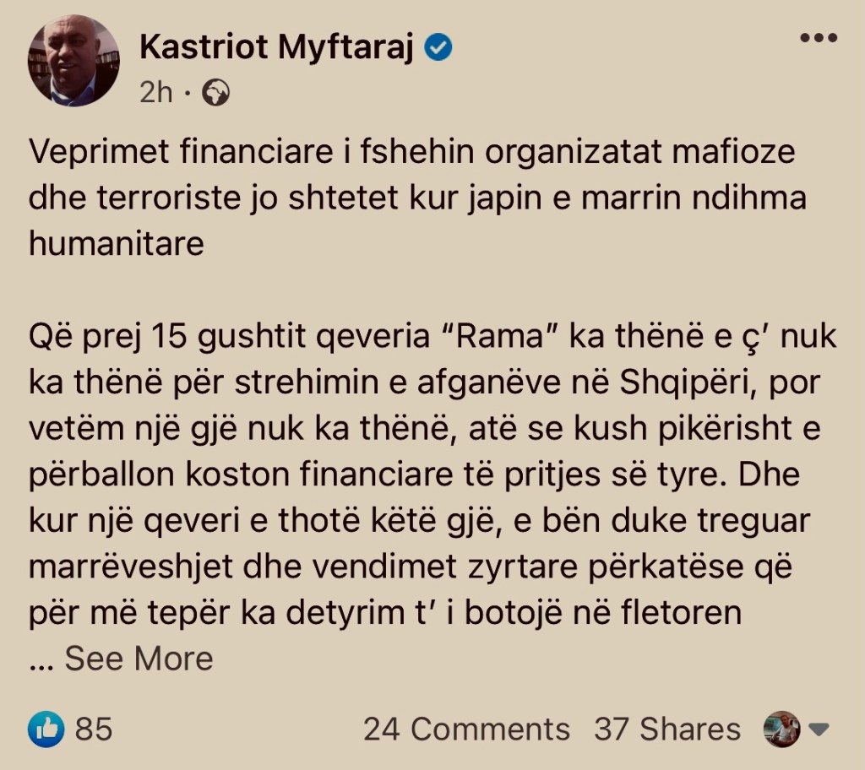The height and width of the screenshot is (770, 865).
Task: Click the 2h post timestamp
Action: tap(156, 92)
